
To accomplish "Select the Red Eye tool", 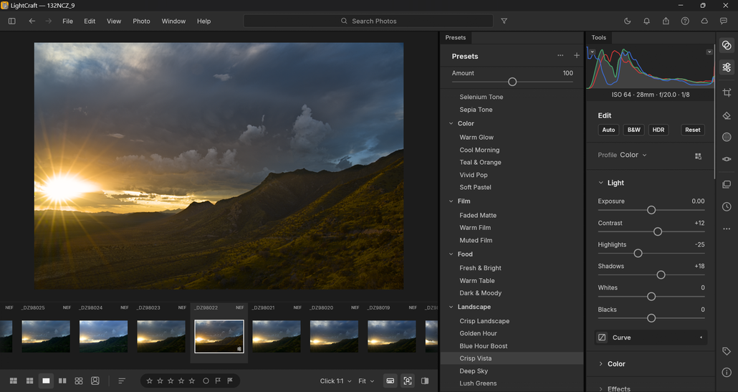I will click(727, 159).
